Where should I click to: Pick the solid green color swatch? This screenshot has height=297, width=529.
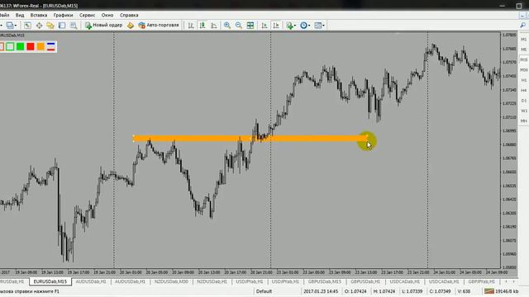pos(20,46)
